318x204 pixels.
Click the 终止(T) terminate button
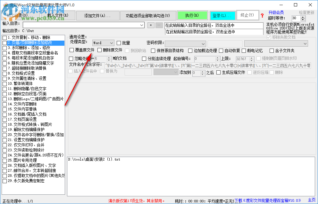248,15
